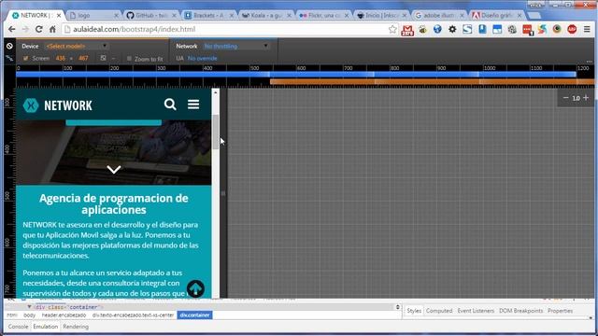This screenshot has height=336, width=598.
Task: Select the div.texto-encabezado.text-xs-center breadcrumb
Action: 133,315
